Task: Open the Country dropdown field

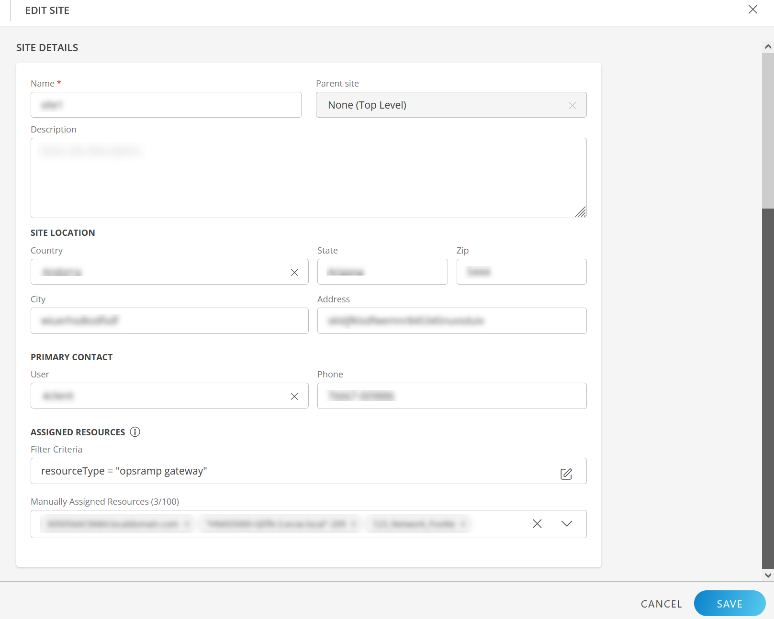Action: pos(169,272)
